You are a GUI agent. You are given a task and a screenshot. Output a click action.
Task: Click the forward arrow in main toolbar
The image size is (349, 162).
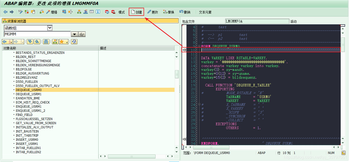coord(11,12)
